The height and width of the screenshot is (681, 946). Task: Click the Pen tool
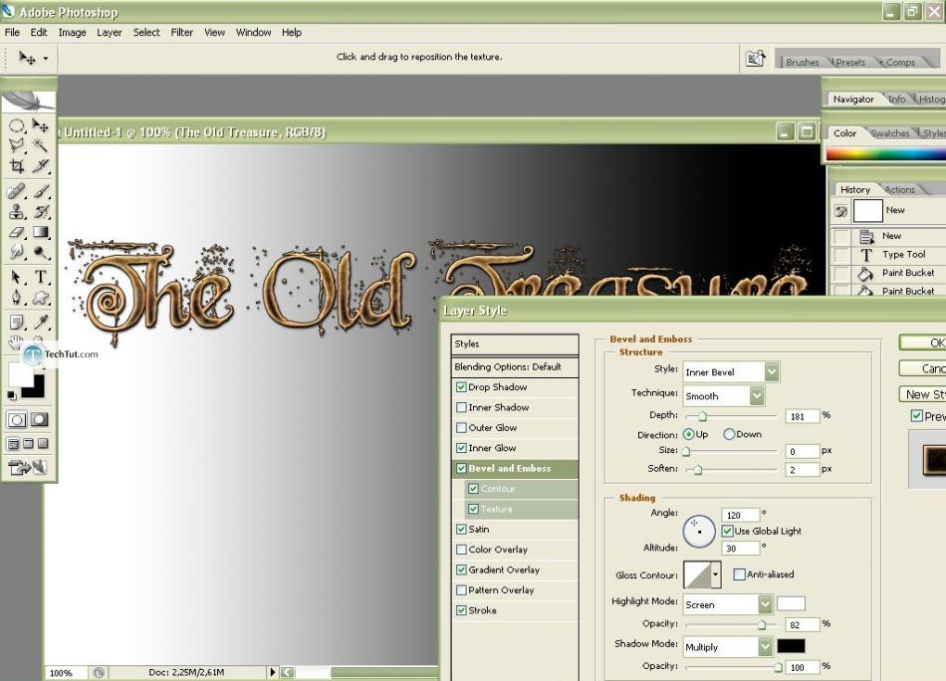[17, 298]
